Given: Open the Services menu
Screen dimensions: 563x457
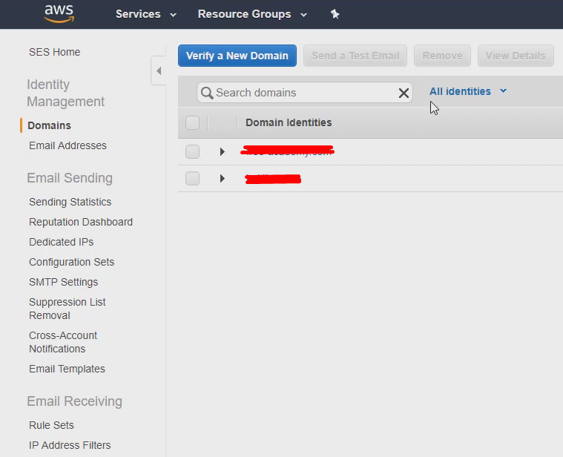Looking at the screenshot, I should (146, 14).
